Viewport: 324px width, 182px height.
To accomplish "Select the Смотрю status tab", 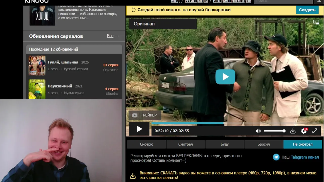I will 147,144.
